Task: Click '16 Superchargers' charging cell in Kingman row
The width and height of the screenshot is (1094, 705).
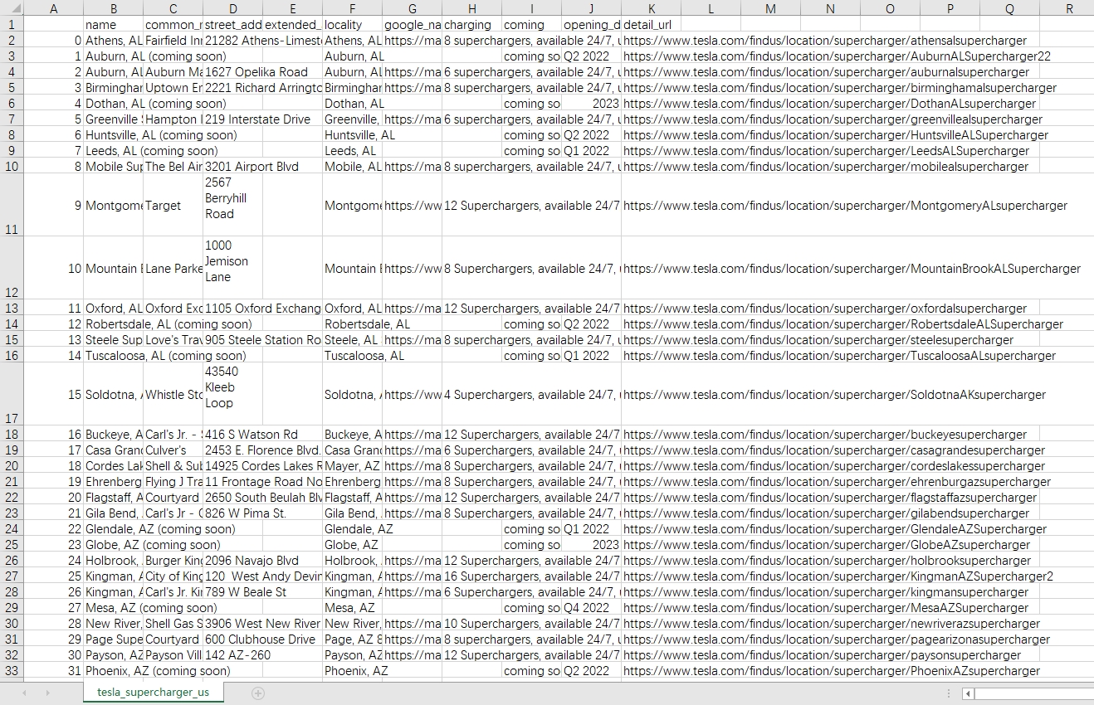Action: pyautogui.click(x=531, y=576)
